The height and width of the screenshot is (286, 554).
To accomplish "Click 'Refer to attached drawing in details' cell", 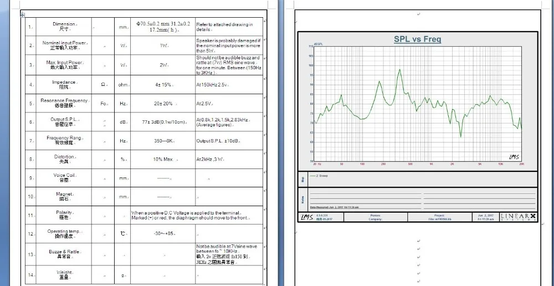I will click(x=229, y=27).
